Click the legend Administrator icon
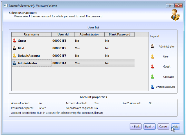The height and width of the screenshot is (135, 186). point(153,46)
